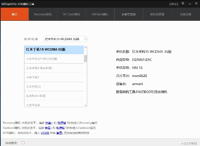
Task: Open the 设备管理器 tab
Action: tap(128, 14)
